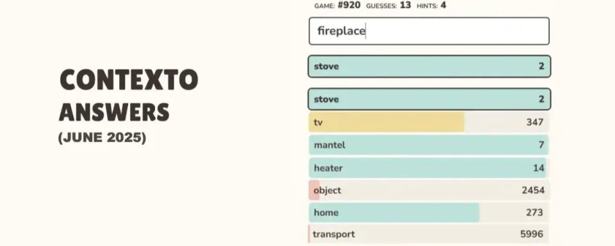The width and height of the screenshot is (615, 246).
Task: Select the mantel guess row
Action: pos(429,145)
